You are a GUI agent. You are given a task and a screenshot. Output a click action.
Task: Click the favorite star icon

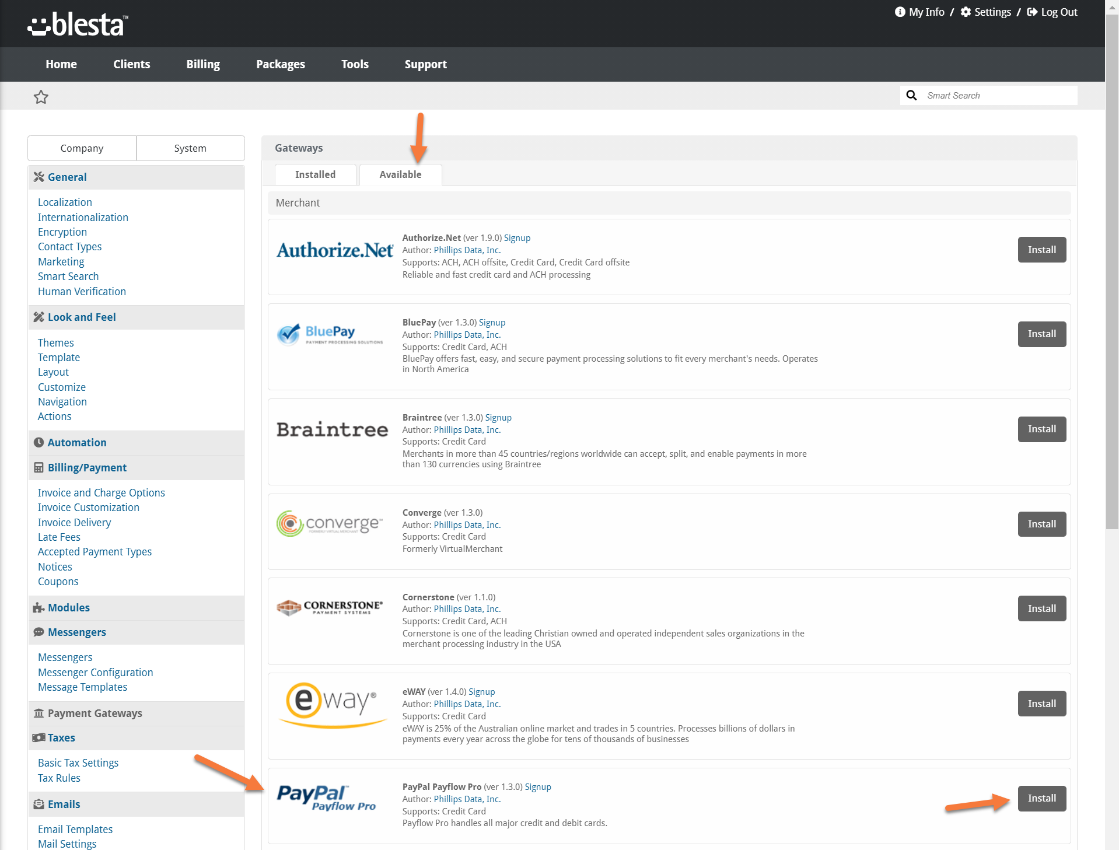pyautogui.click(x=41, y=97)
